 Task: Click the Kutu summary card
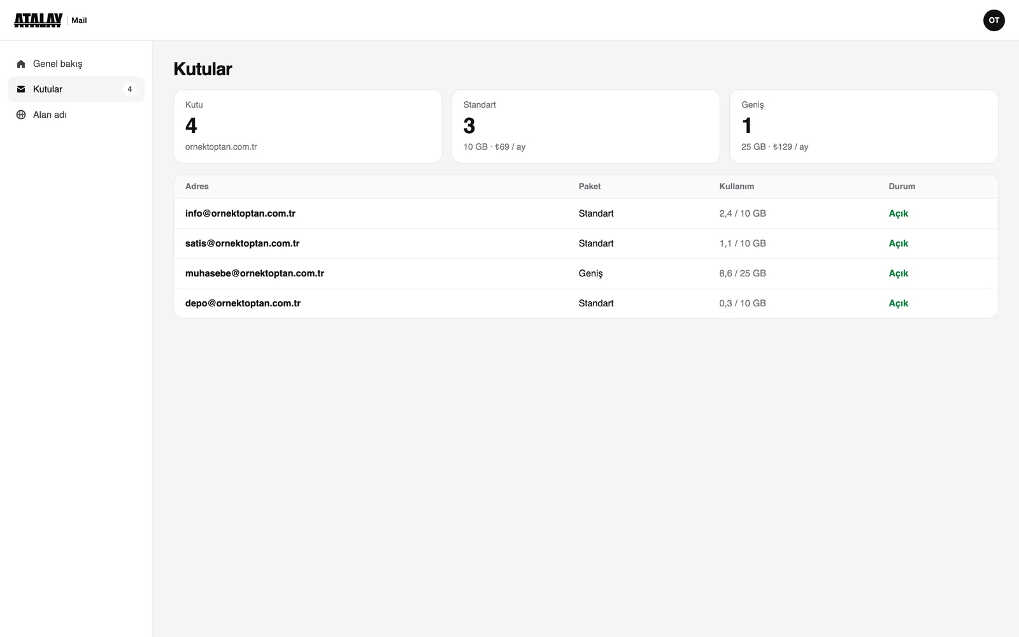click(x=308, y=126)
